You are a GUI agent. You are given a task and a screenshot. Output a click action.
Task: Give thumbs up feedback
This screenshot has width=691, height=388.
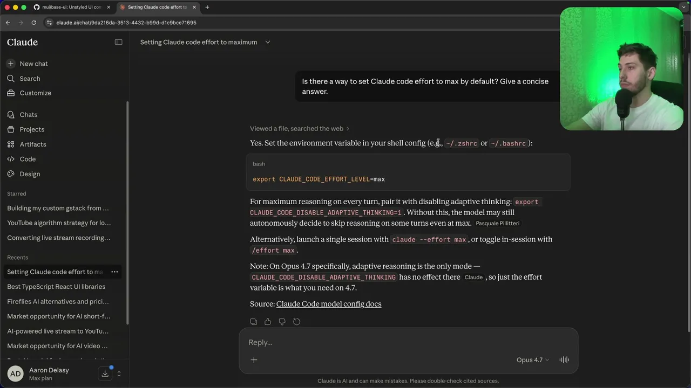pyautogui.click(x=268, y=322)
